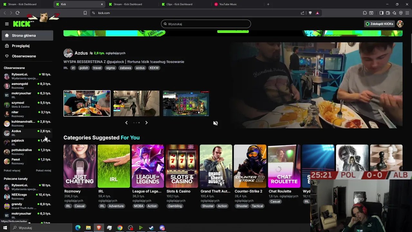Viewport: 412px width, 232px height.
Task: Click the Gambling tag under Slots & Casino
Action: (x=175, y=206)
